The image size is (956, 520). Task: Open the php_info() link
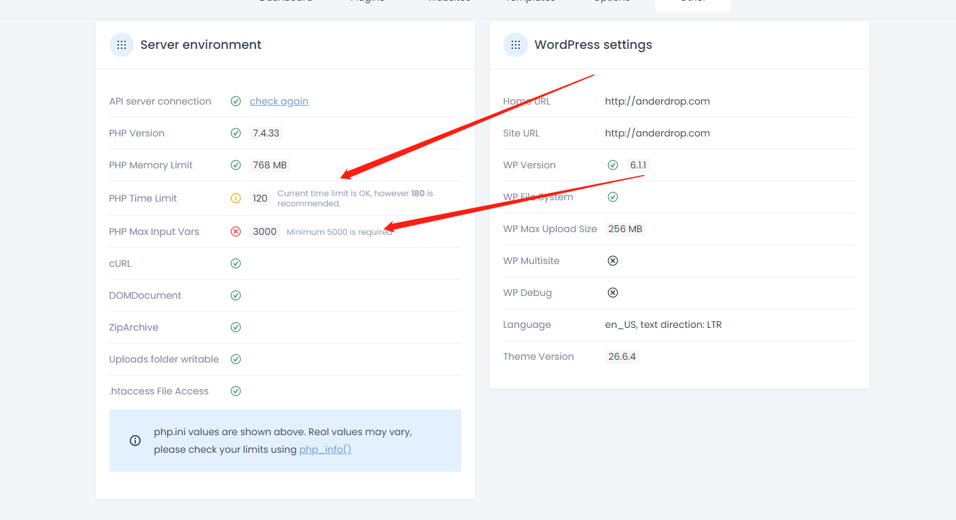tap(325, 449)
